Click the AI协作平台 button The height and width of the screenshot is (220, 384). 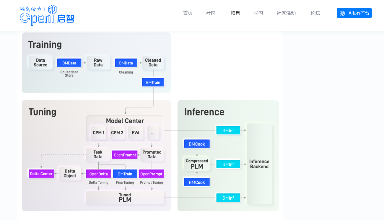coord(354,13)
